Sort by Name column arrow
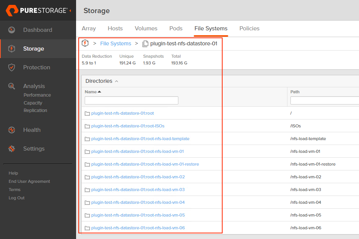This screenshot has height=239, width=359. (x=99, y=92)
